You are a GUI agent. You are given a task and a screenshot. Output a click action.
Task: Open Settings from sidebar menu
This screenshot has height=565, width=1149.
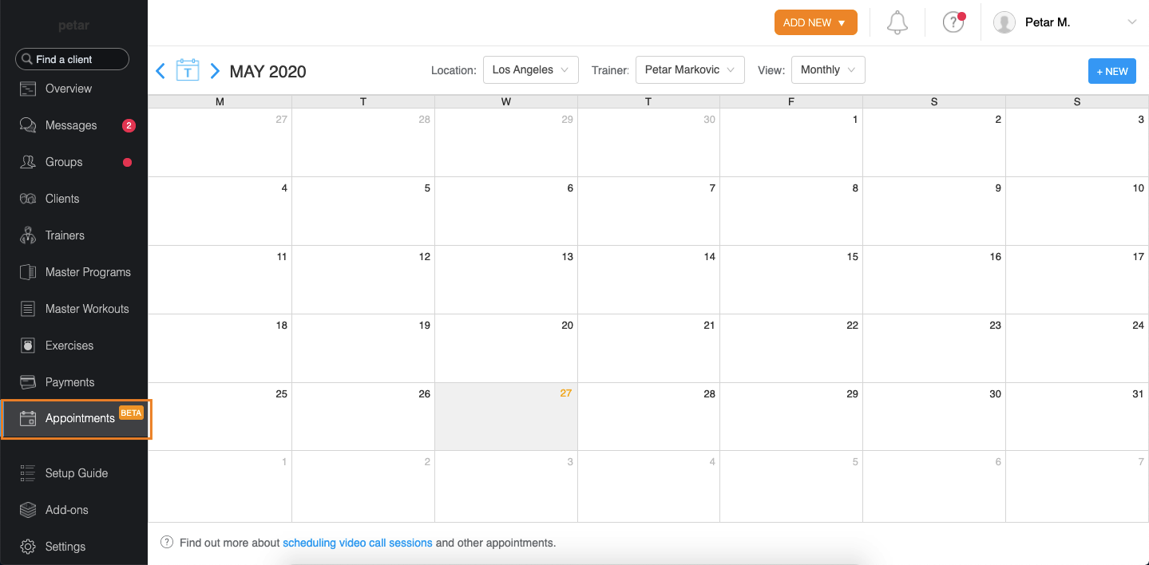(65, 547)
